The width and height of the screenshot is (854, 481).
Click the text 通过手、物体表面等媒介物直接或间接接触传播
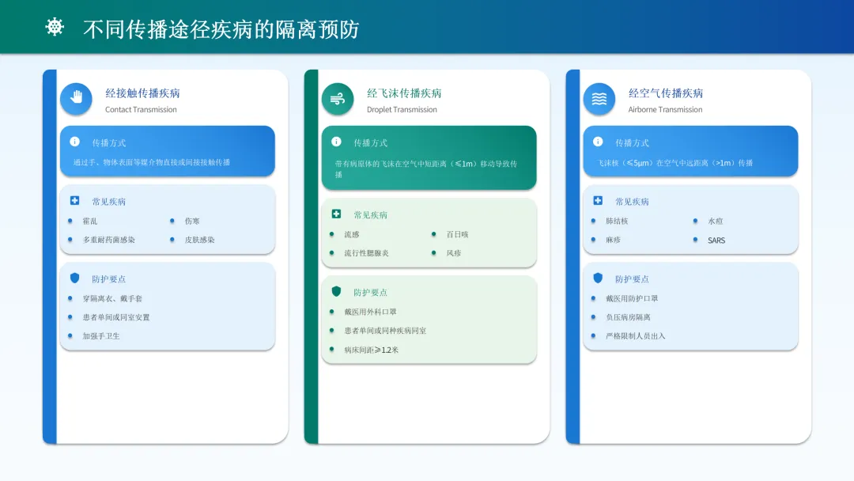click(x=151, y=162)
